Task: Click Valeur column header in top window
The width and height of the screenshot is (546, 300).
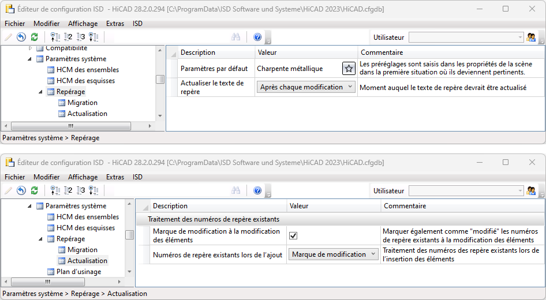Action: [x=306, y=52]
